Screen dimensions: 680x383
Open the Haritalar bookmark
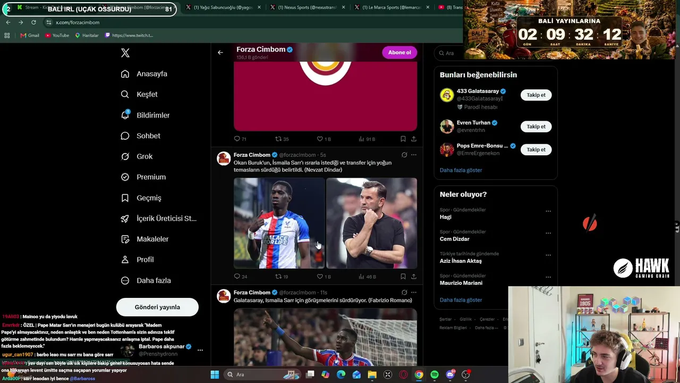[x=87, y=36]
